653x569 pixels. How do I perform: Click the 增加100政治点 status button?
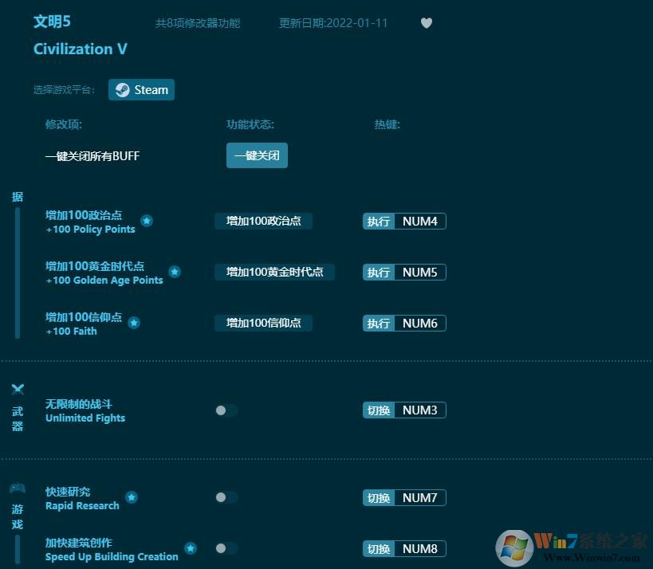point(264,221)
